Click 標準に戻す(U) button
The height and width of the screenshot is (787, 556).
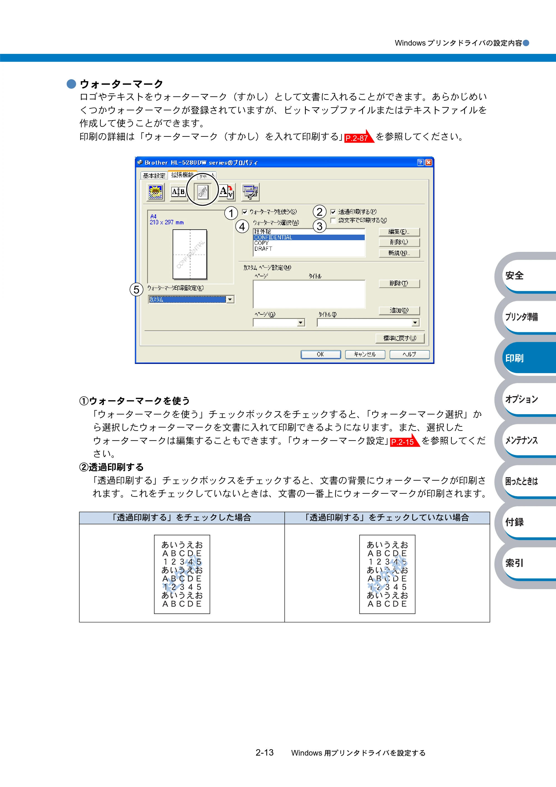tap(400, 338)
